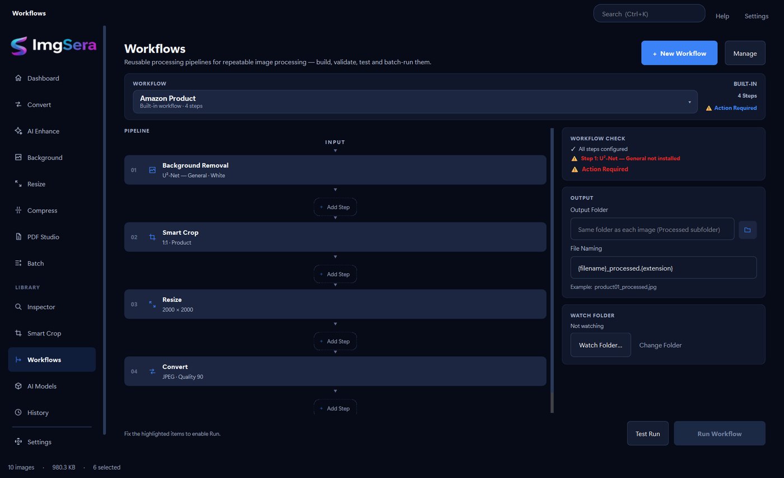The width and height of the screenshot is (784, 478).
Task: Click the Manage button
Action: coord(745,53)
